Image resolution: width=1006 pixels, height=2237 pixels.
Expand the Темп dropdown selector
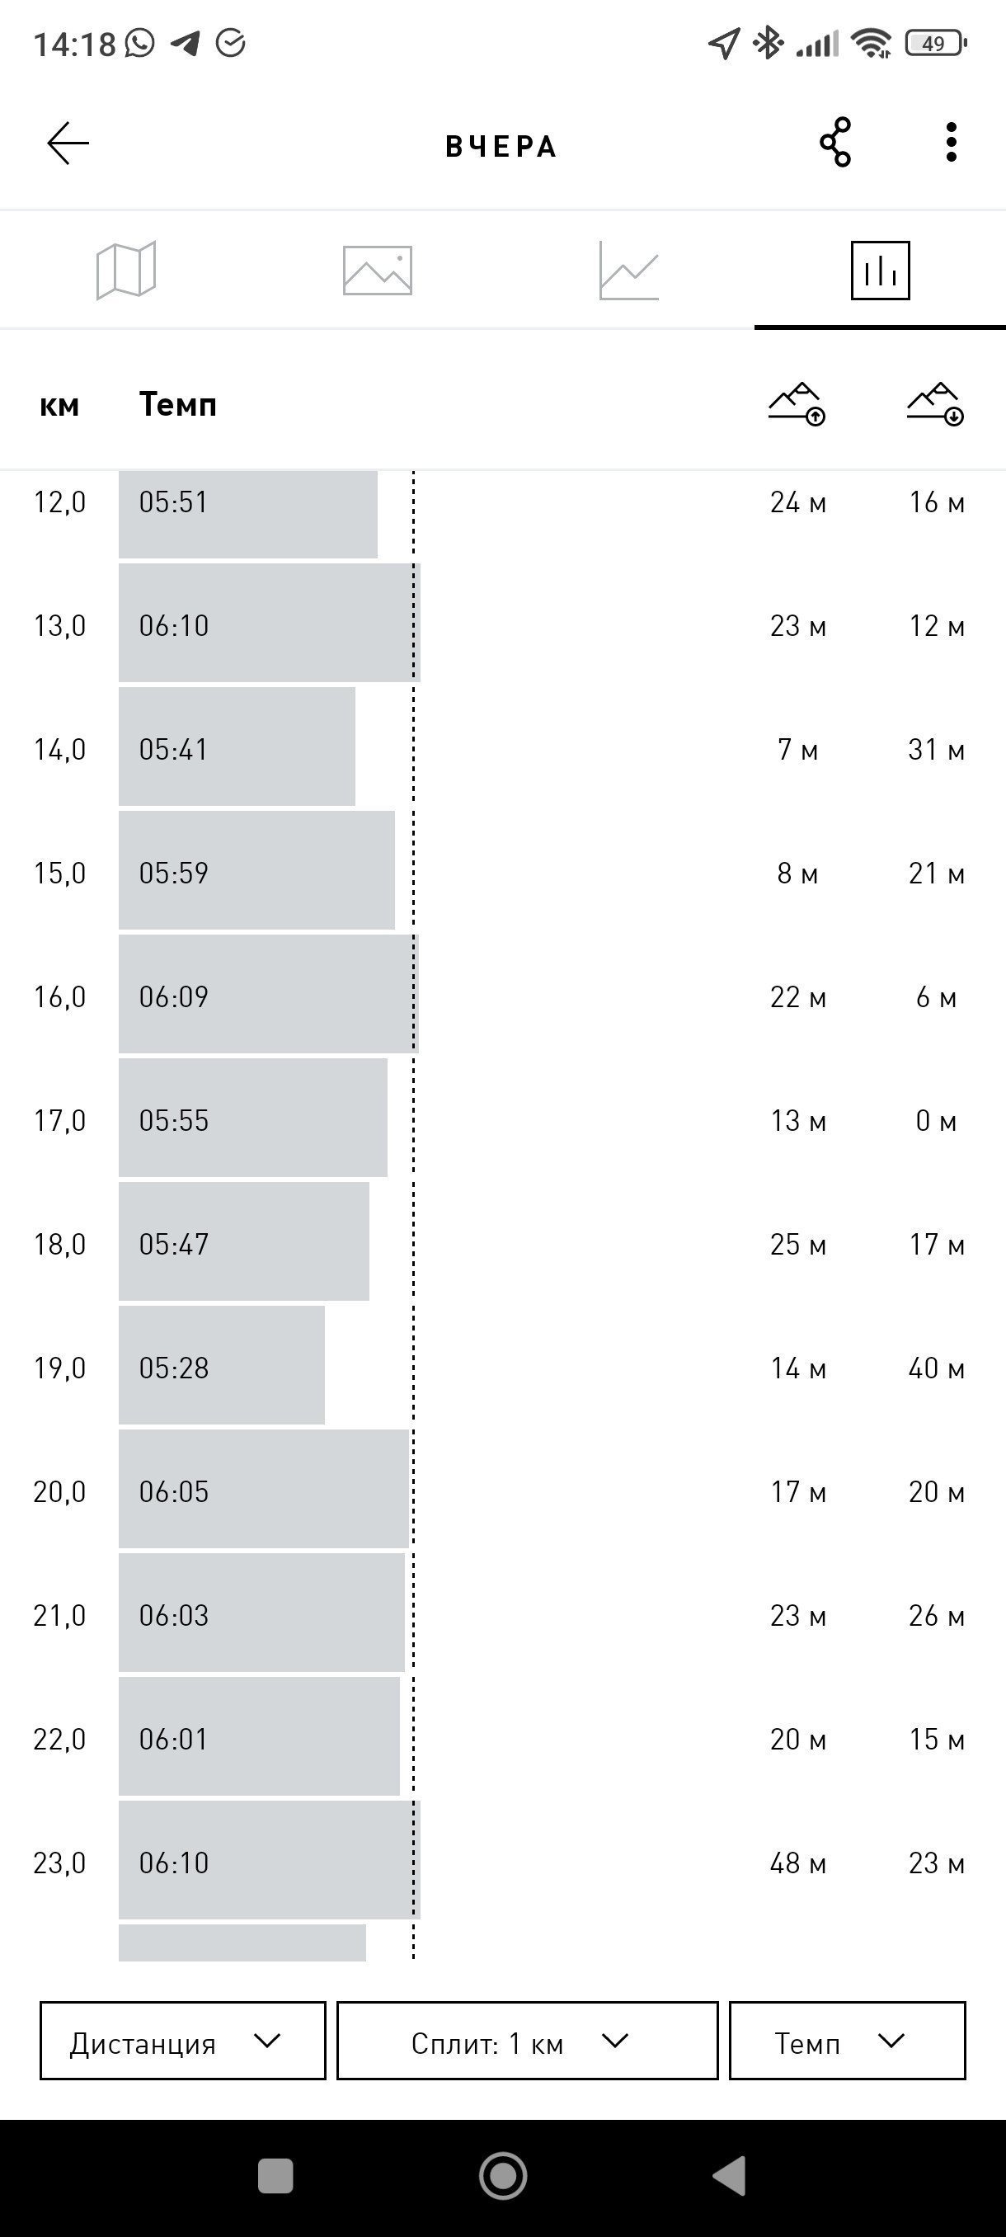(x=847, y=2041)
